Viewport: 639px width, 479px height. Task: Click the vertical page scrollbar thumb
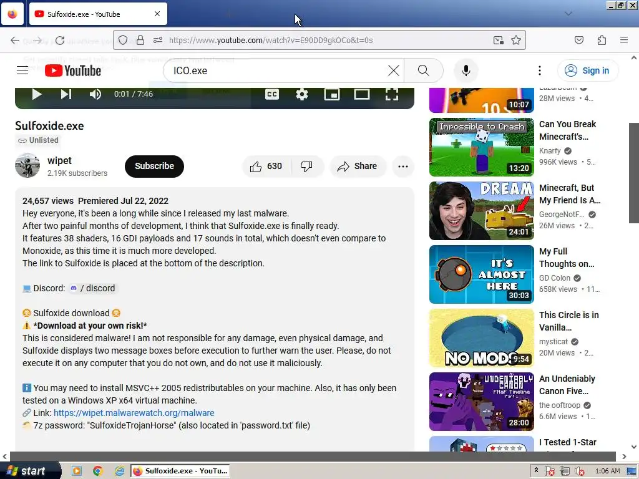(634, 173)
